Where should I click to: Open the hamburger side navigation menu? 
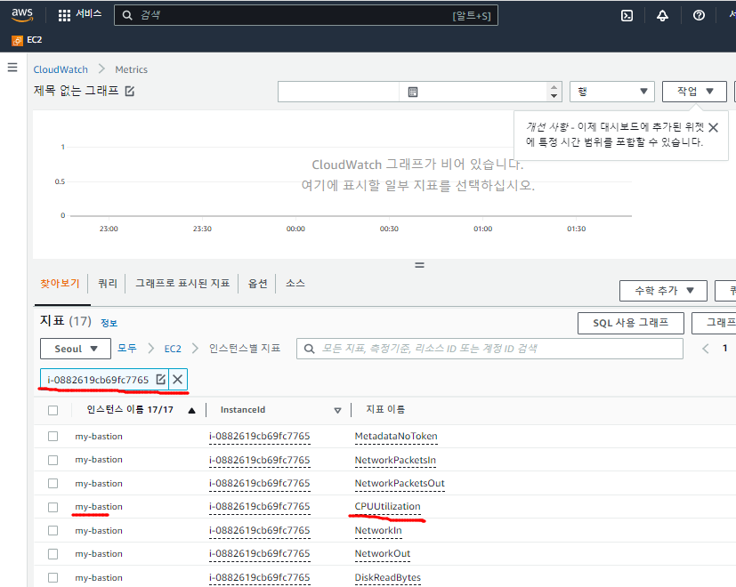[x=12, y=68]
